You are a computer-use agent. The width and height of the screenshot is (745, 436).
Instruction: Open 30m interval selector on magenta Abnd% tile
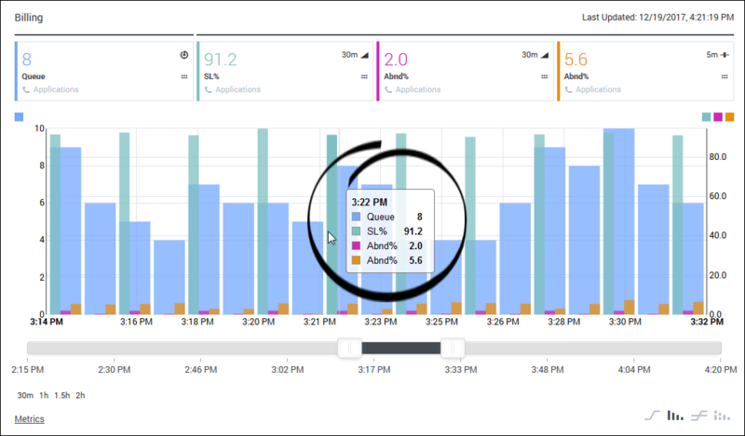click(535, 55)
